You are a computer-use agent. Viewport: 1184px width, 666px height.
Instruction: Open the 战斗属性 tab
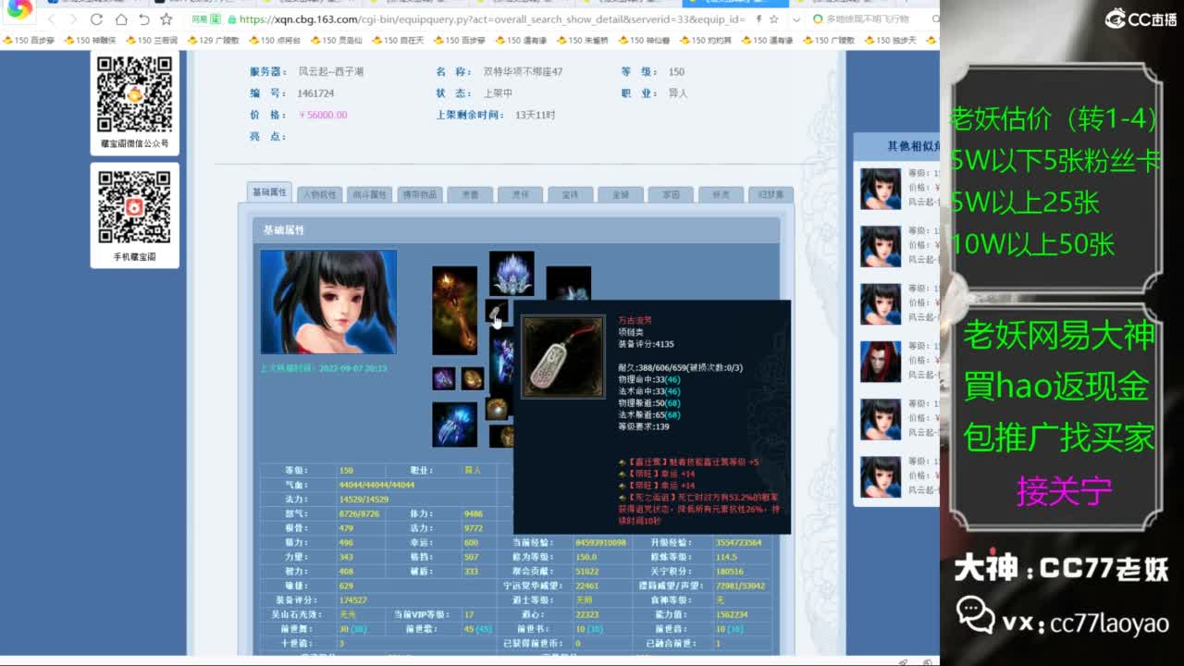point(369,194)
